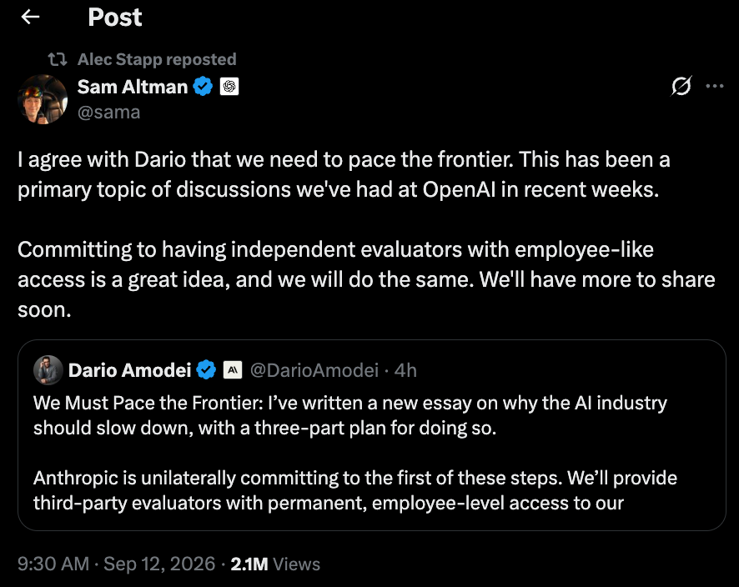Image resolution: width=739 pixels, height=587 pixels.
Task: Click the 4h timestamp on the quoted post
Action: [x=406, y=370]
